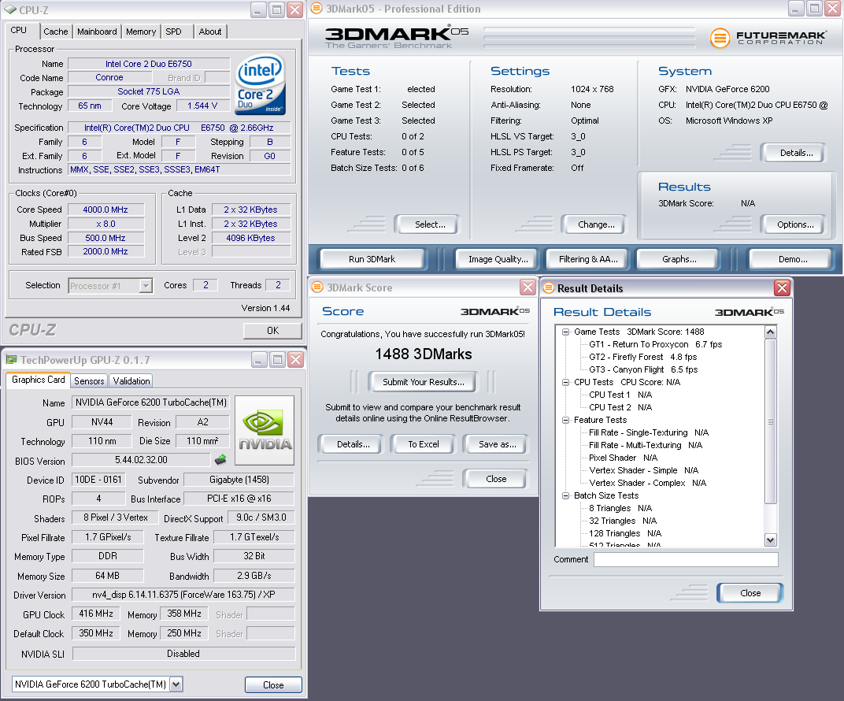Open the About tab in CPU-Z

pyautogui.click(x=210, y=32)
